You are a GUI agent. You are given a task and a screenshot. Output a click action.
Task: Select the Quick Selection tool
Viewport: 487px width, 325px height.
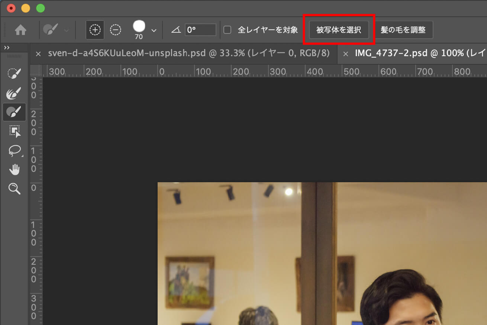pos(14,73)
